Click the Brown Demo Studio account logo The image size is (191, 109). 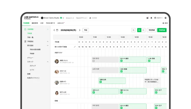point(42,18)
